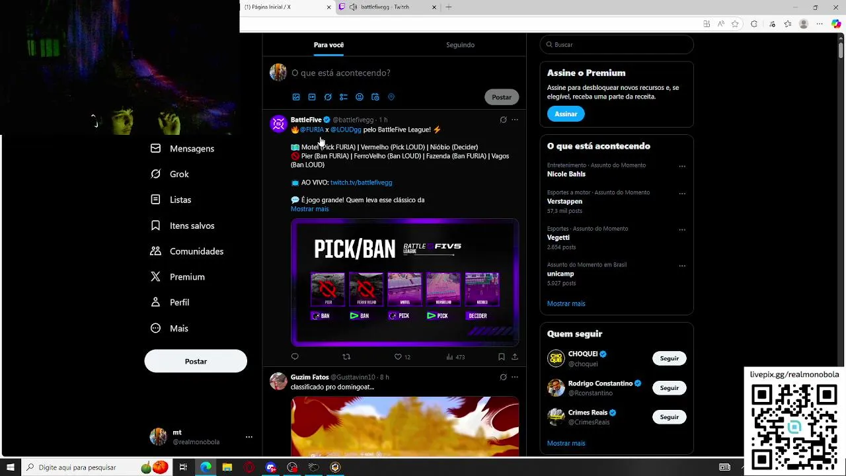The width and height of the screenshot is (846, 476).
Task: Schedule the post with the calendar icon
Action: tap(375, 97)
